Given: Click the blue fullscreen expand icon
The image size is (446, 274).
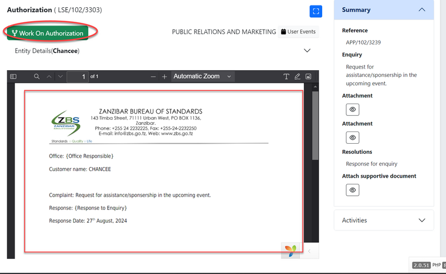Looking at the screenshot, I should (x=316, y=11).
